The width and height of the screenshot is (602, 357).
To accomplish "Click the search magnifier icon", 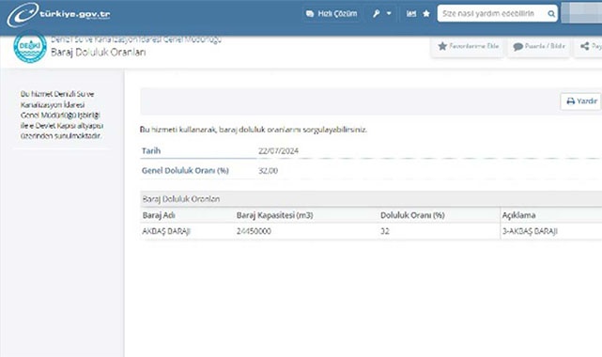I will tap(551, 14).
